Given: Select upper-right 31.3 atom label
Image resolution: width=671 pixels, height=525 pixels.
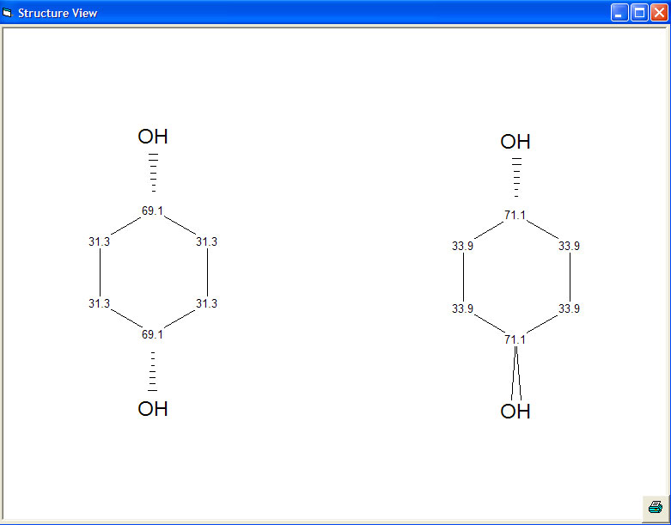Looking at the screenshot, I should tap(206, 242).
